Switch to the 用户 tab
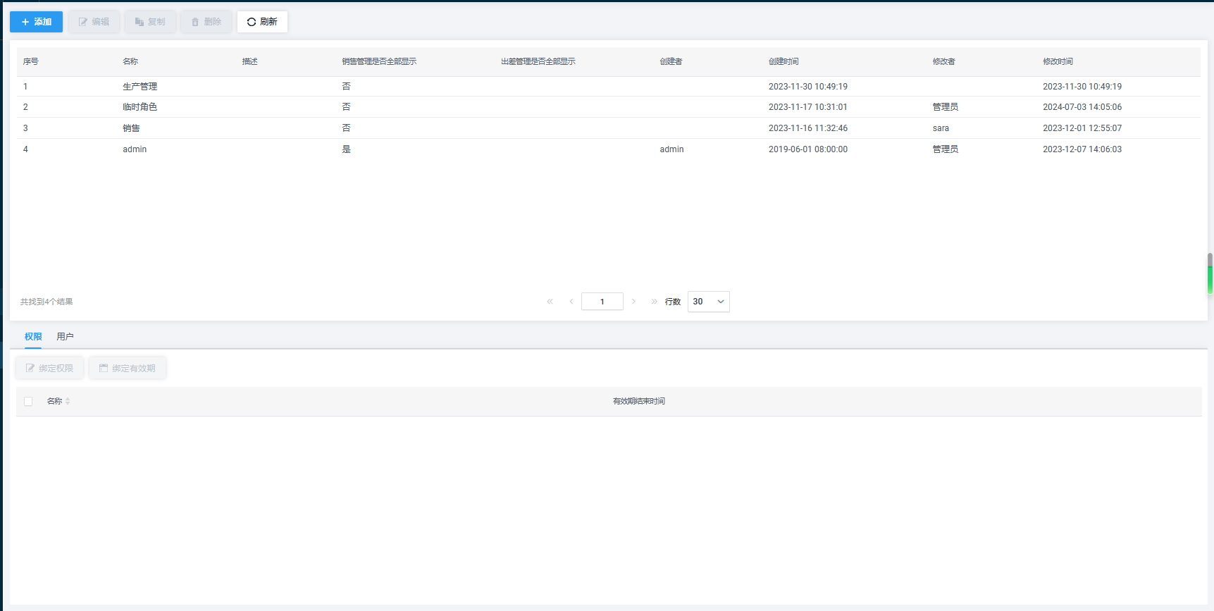 pos(65,337)
